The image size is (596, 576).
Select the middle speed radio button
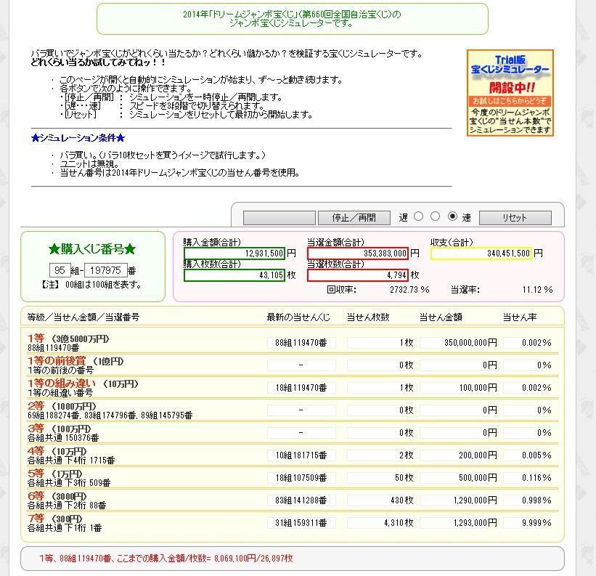(436, 216)
